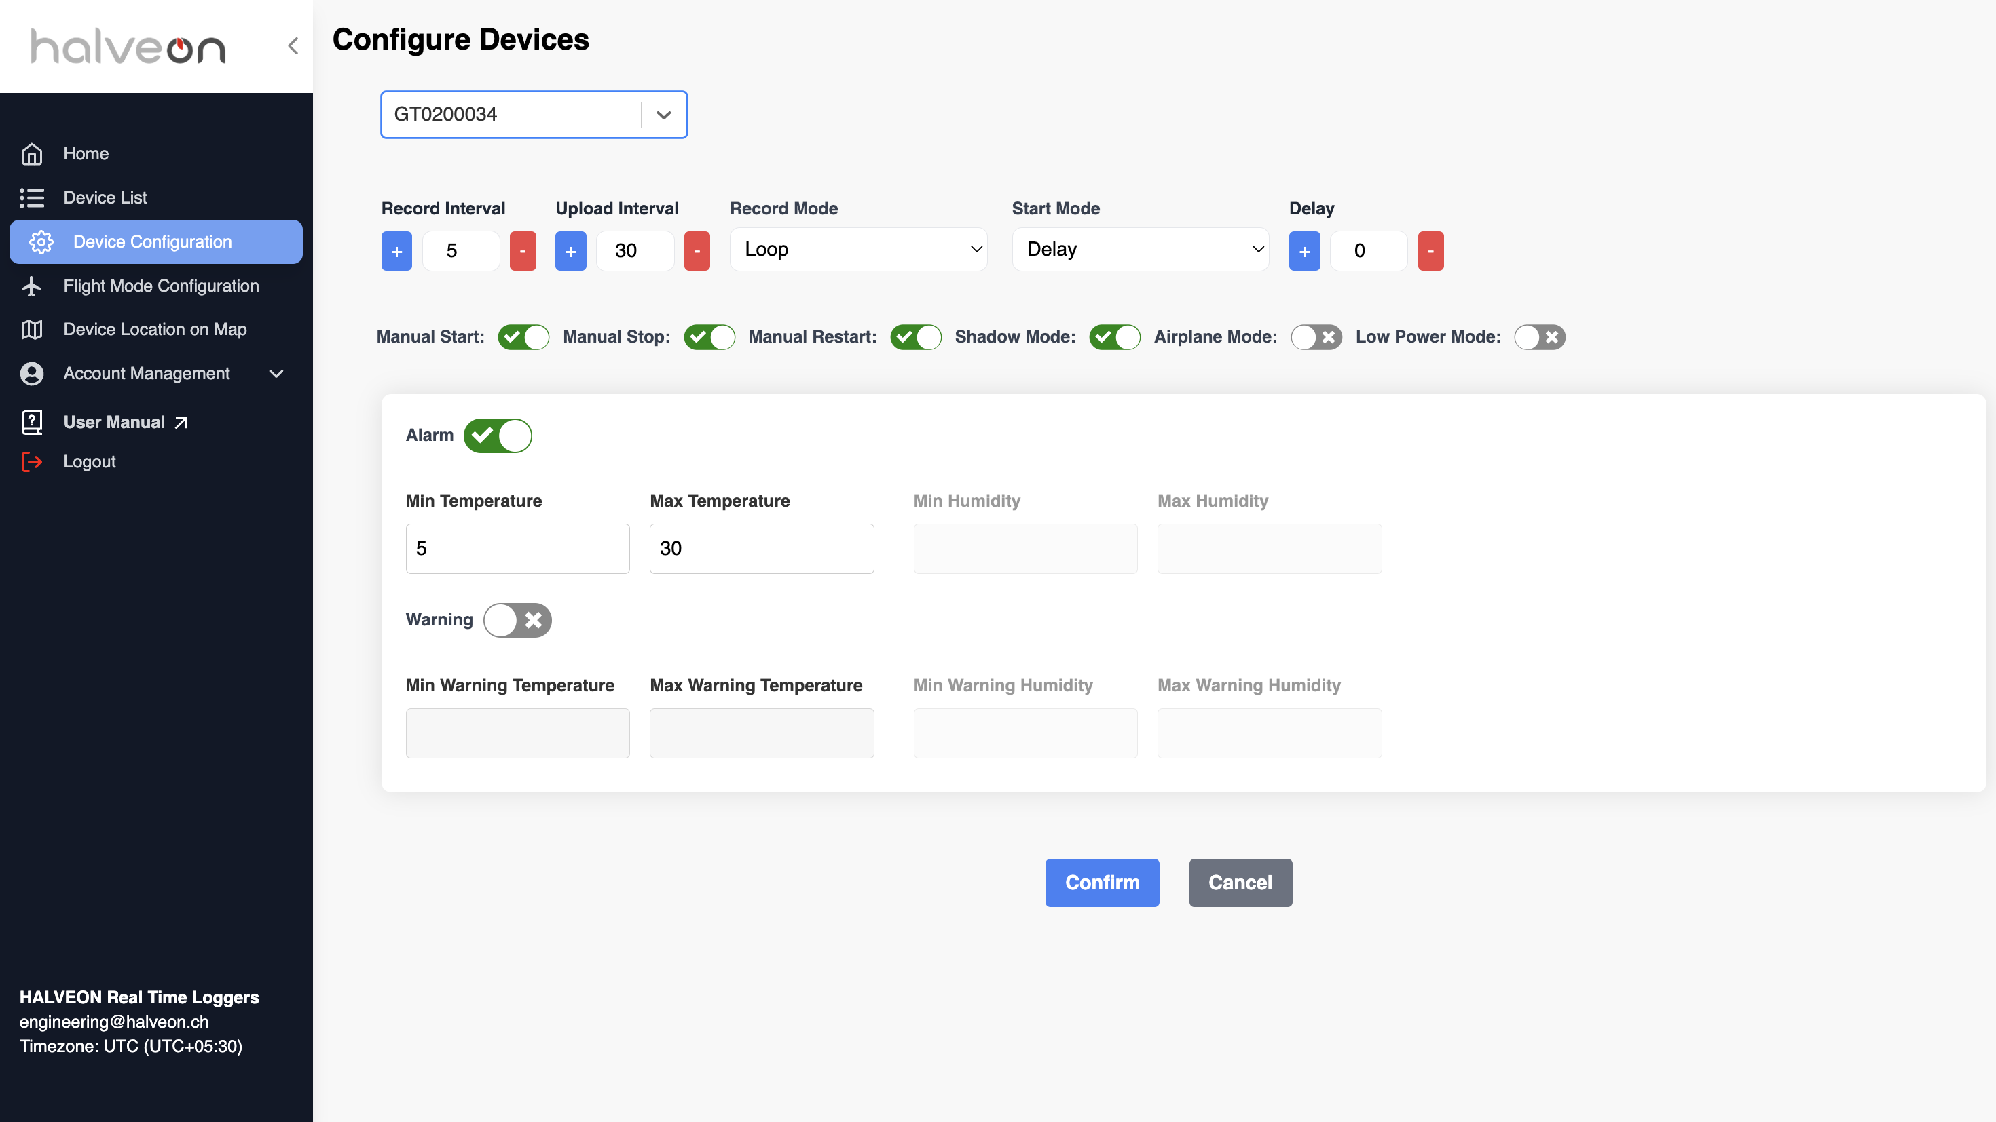Screen dimensions: 1996x1122
Task: Click the Device List bullet-list icon
Action: 32,197
